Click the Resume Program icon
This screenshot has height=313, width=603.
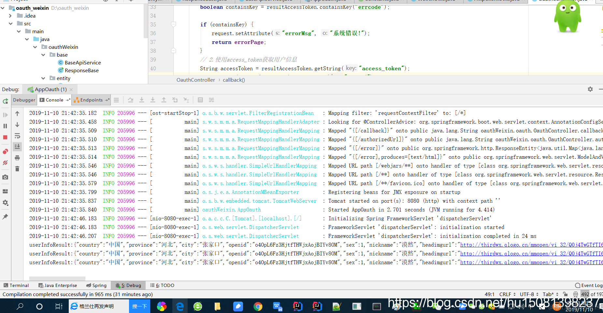tap(5, 115)
